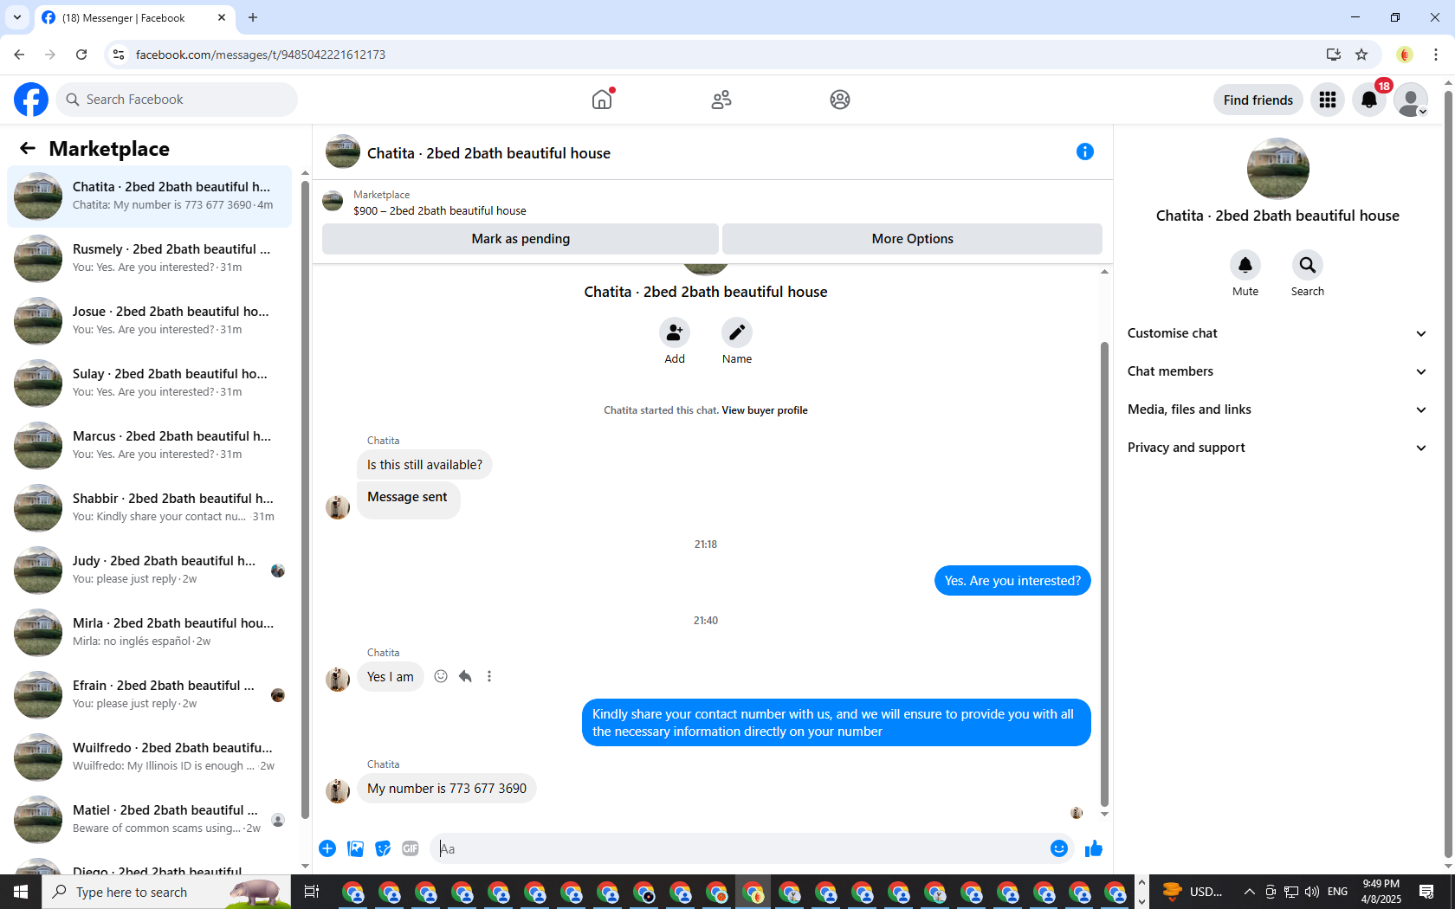Open Shabbir conversation in list
Screen dimensions: 1455x909
(149, 508)
